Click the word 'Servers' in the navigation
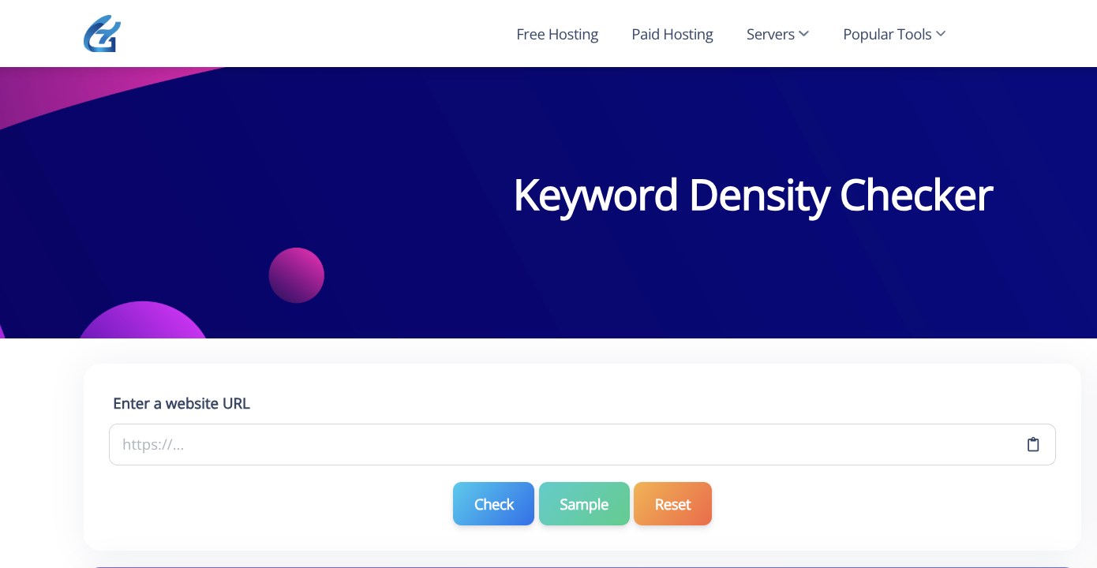Screen dimensions: 1097x568 click(770, 35)
